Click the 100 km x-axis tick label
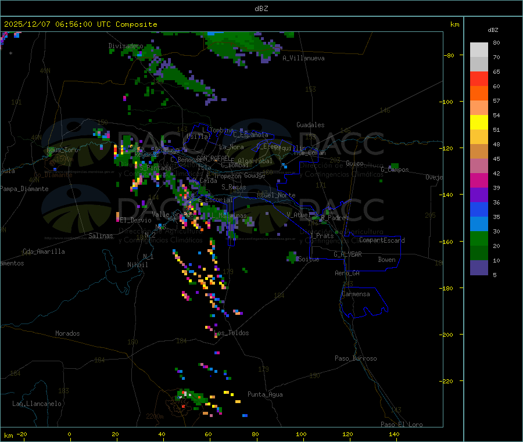 (301, 434)
